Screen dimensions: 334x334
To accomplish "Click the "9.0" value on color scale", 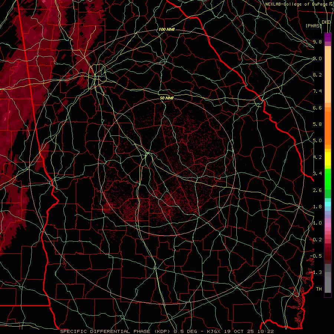I will (317, 58).
